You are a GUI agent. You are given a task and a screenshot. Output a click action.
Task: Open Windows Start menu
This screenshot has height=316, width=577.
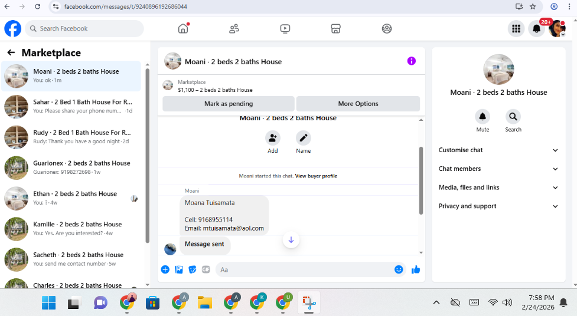[x=48, y=303]
